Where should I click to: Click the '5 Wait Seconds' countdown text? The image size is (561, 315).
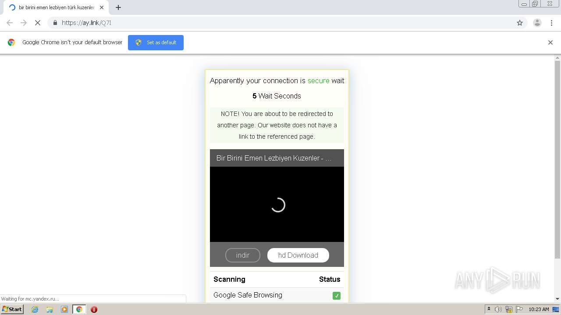(x=277, y=96)
